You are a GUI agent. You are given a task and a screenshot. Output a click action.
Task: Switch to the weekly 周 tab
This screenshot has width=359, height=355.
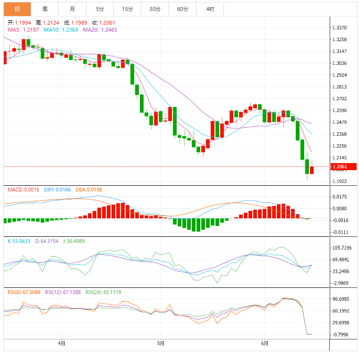[x=45, y=9]
